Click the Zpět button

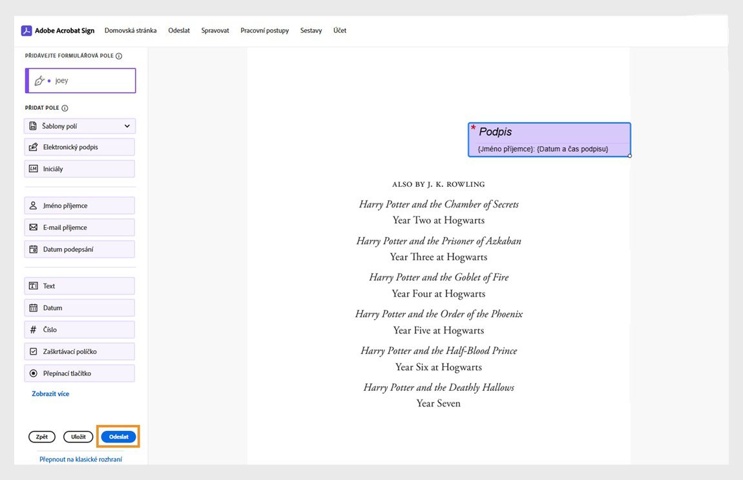coord(42,437)
